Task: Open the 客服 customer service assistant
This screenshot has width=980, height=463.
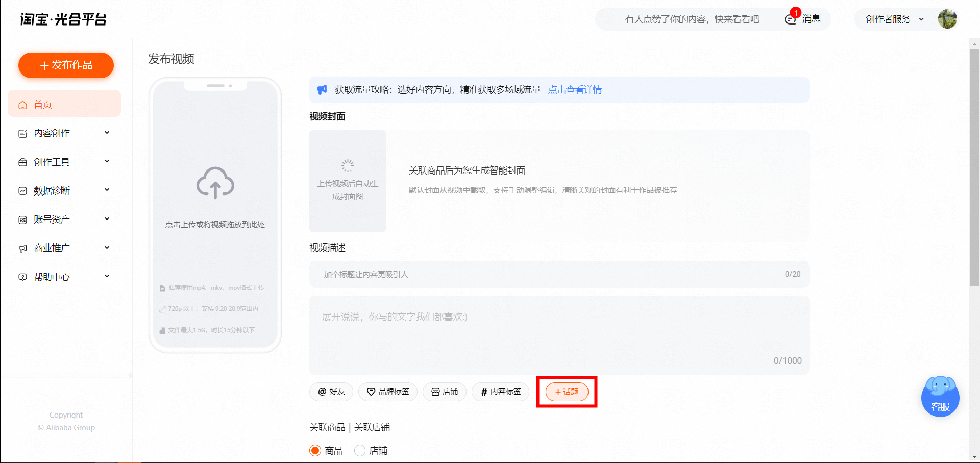Action: pyautogui.click(x=940, y=397)
